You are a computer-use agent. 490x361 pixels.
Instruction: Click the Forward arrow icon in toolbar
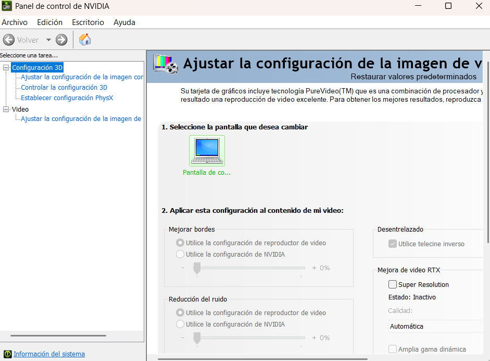(x=61, y=40)
